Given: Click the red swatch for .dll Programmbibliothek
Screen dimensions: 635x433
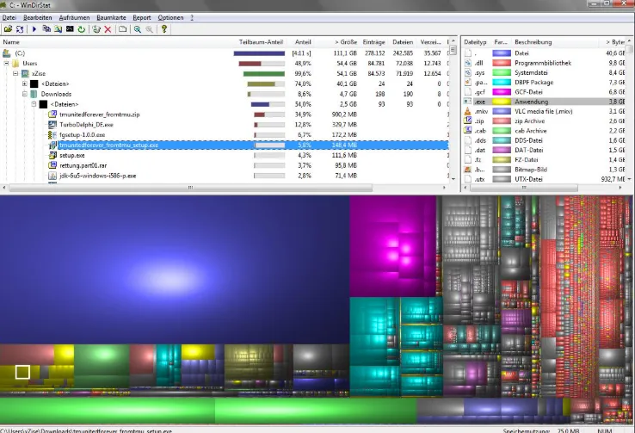Looking at the screenshot, I should coord(502,63).
